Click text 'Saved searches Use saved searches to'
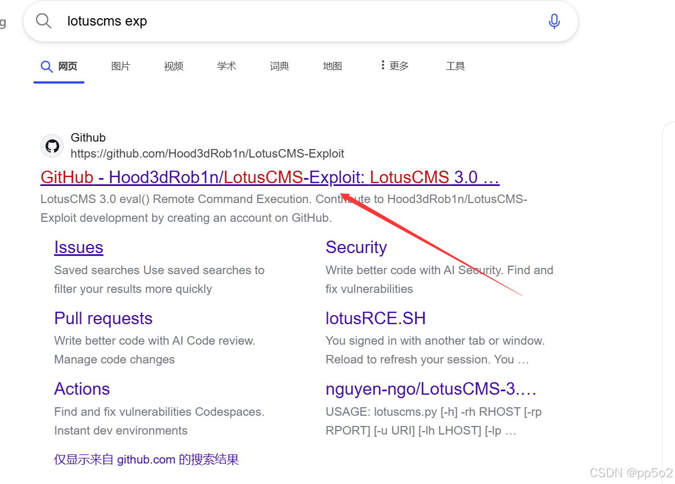This screenshot has width=675, height=484. coord(159,270)
